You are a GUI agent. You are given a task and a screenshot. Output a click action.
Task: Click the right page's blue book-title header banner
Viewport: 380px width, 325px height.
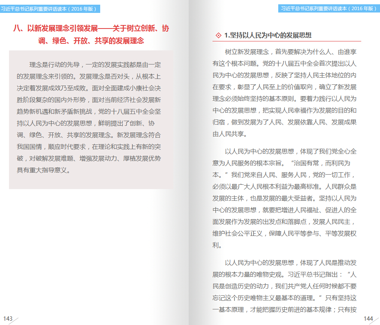[329, 9]
